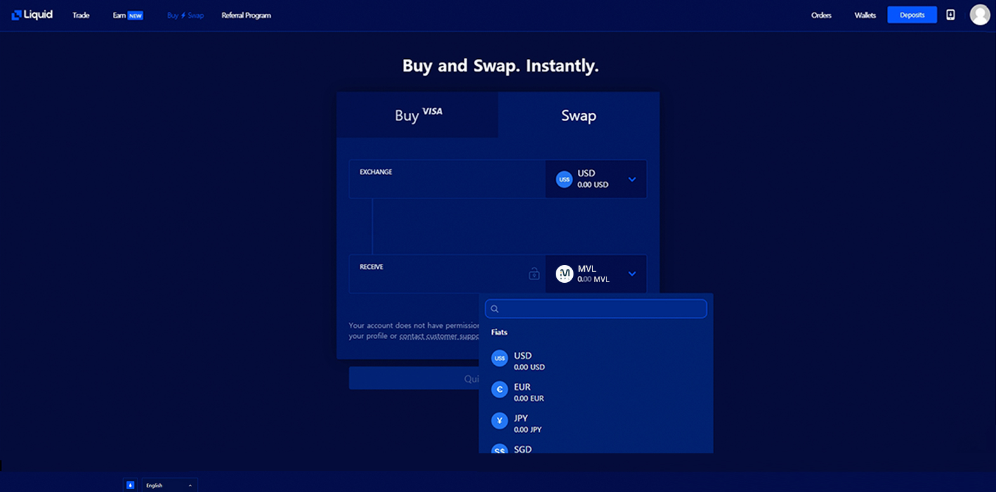Open the notifications icon beside Deposits

(x=950, y=15)
